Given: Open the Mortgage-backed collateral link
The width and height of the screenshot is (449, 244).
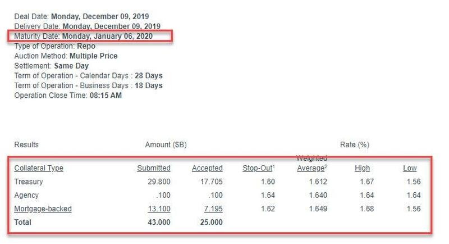Looking at the screenshot, I should (43, 209).
